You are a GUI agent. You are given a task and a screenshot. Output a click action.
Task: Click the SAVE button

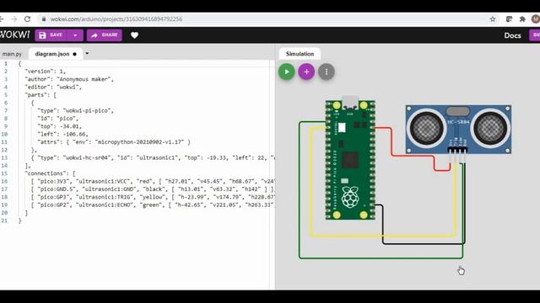pyautogui.click(x=51, y=35)
